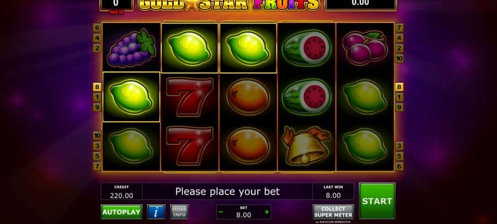Select payline 6 marker at top left
The width and height of the screenshot is (497, 224).
pyautogui.click(x=97, y=28)
